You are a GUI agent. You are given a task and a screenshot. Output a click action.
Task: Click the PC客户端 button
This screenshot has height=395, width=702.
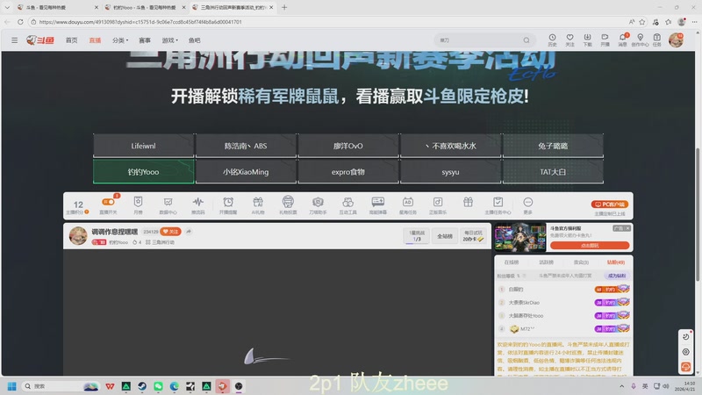click(610, 205)
